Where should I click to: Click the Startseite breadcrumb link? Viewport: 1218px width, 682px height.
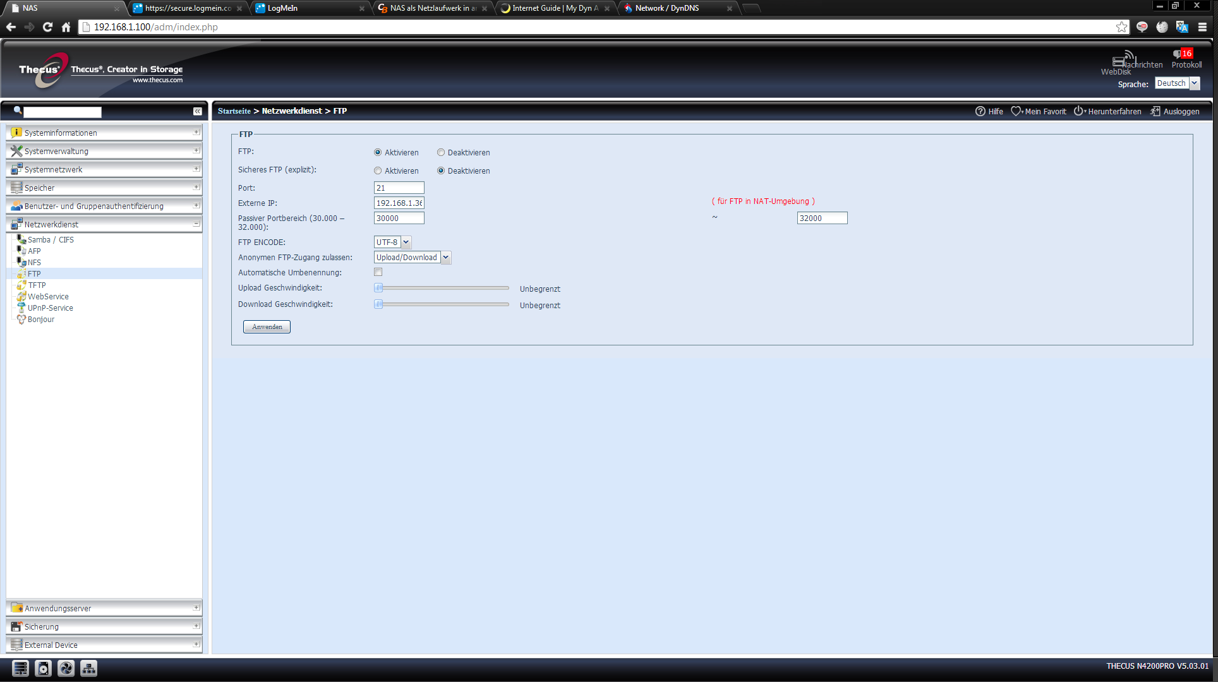pyautogui.click(x=234, y=111)
